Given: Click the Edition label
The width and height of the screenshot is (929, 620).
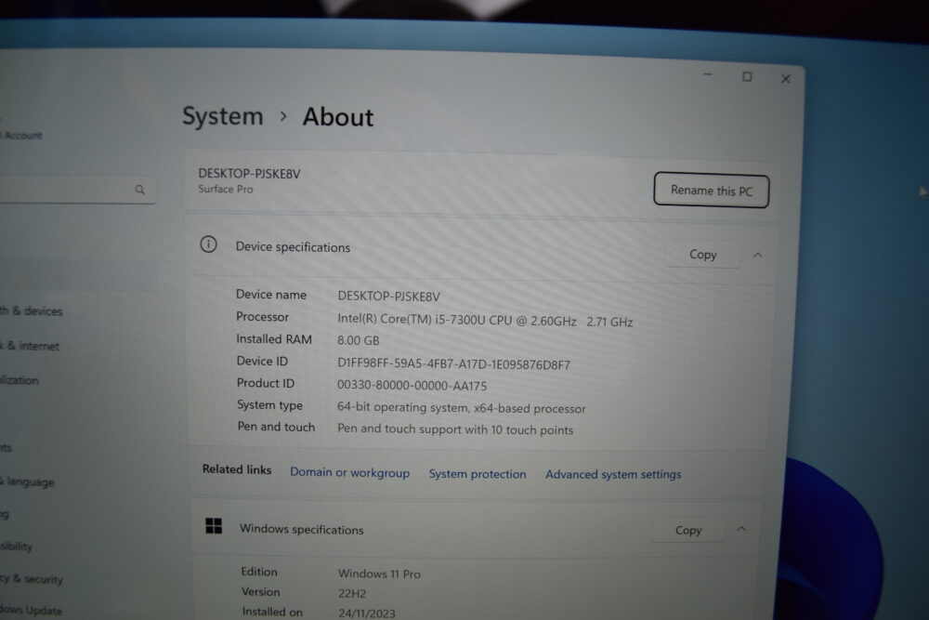Looking at the screenshot, I should tap(259, 572).
